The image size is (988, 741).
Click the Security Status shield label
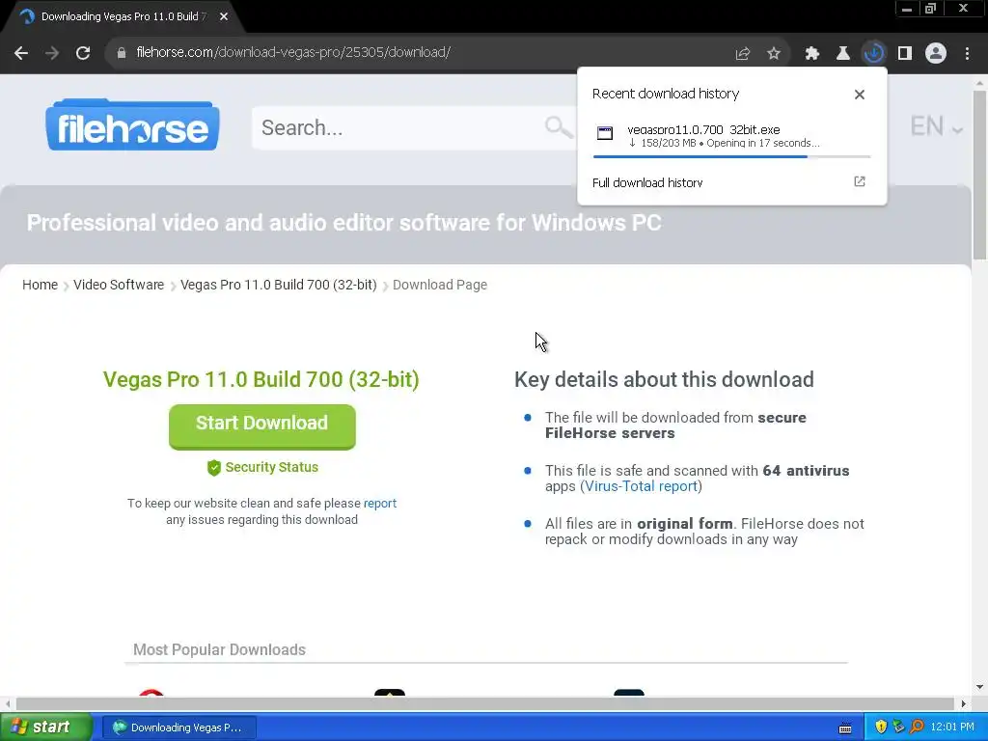pos(262,468)
